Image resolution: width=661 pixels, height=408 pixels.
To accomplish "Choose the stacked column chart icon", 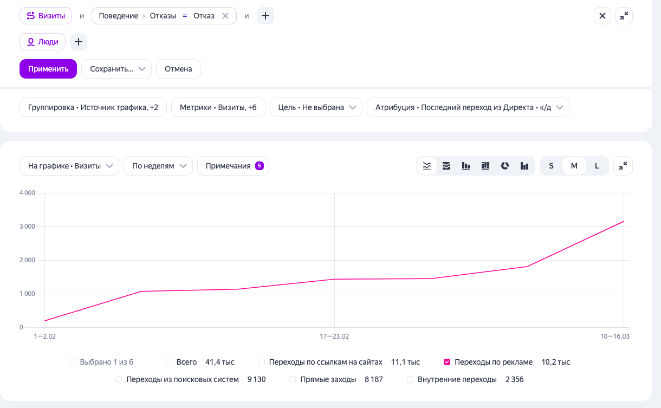I will (x=485, y=166).
